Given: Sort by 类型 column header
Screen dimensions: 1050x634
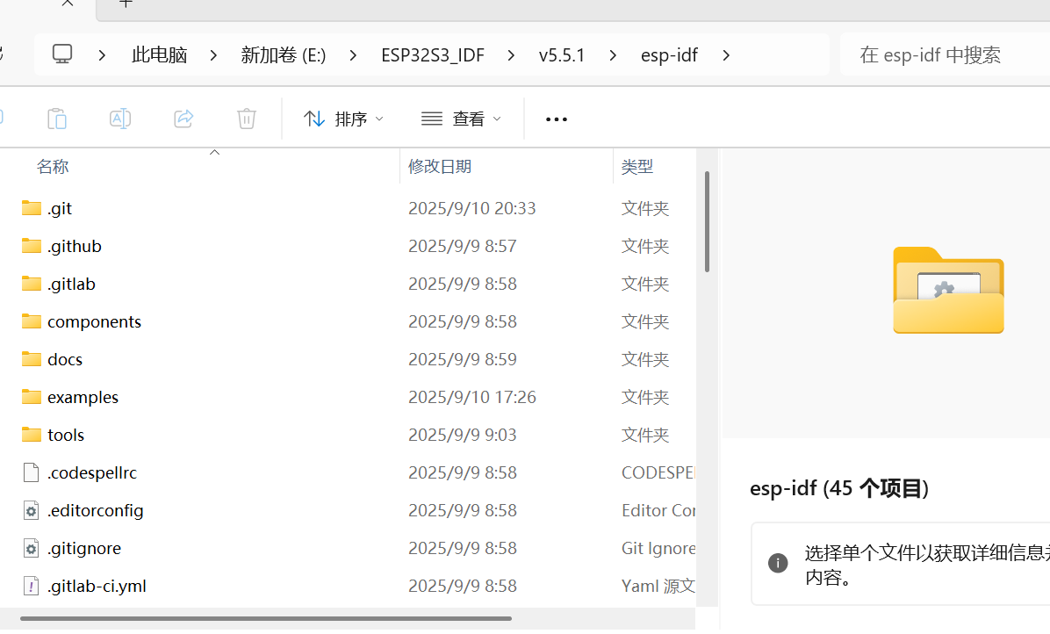Looking at the screenshot, I should 636,167.
